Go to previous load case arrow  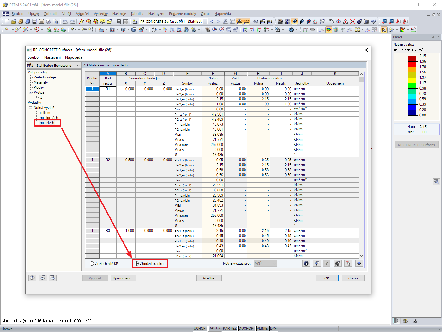point(212,22)
